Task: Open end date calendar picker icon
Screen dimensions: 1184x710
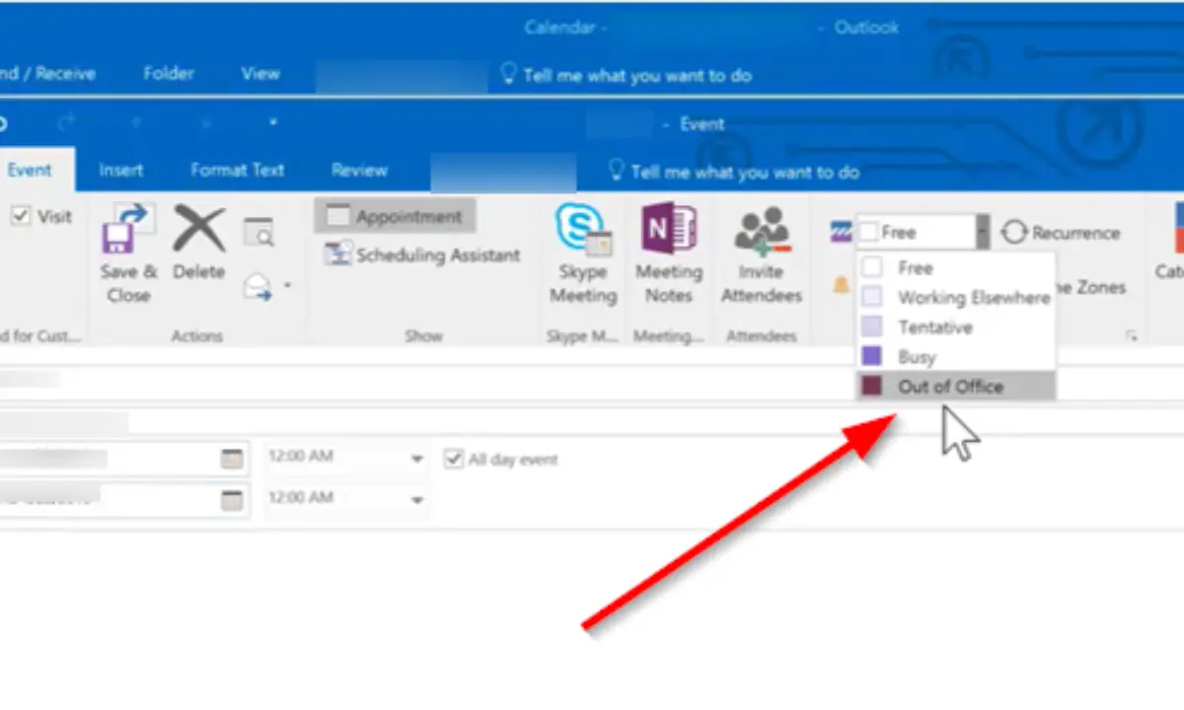Action: point(231,500)
